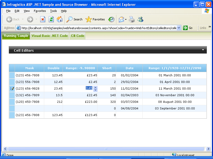Open the Visual Basic .NET Code tab
Screen dimensions: 213x159
[50, 36]
